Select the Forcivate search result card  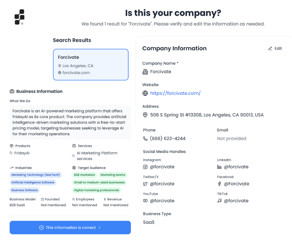click(x=91, y=65)
